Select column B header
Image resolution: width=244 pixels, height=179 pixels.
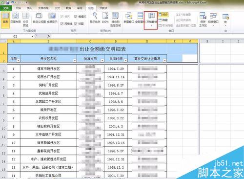(x=48, y=42)
